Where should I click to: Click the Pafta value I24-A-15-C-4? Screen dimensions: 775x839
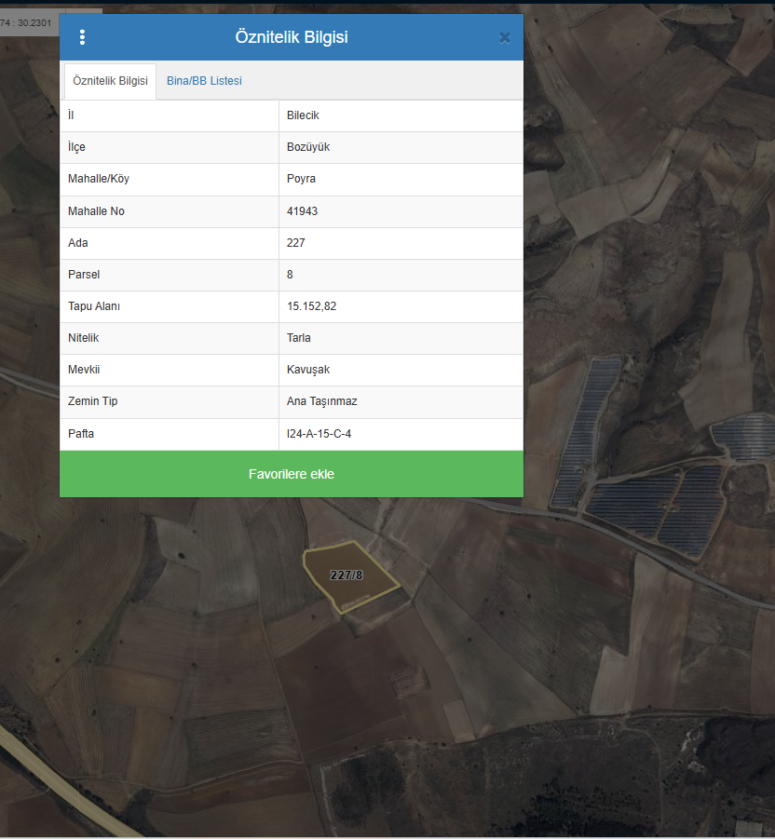(319, 434)
